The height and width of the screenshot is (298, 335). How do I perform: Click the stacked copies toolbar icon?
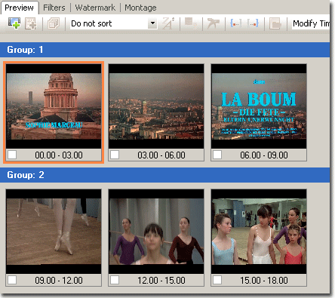click(x=54, y=23)
